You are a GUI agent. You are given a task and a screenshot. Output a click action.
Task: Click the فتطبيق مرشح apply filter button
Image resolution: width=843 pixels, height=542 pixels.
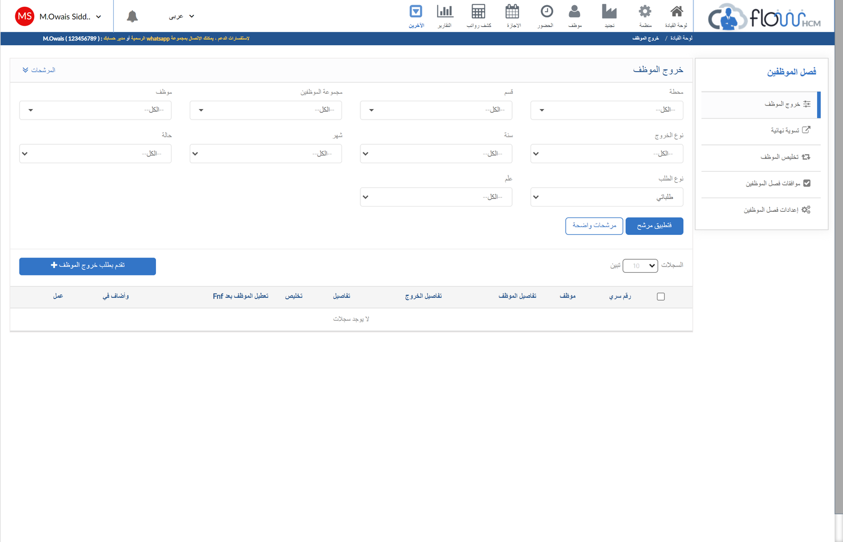tap(654, 226)
